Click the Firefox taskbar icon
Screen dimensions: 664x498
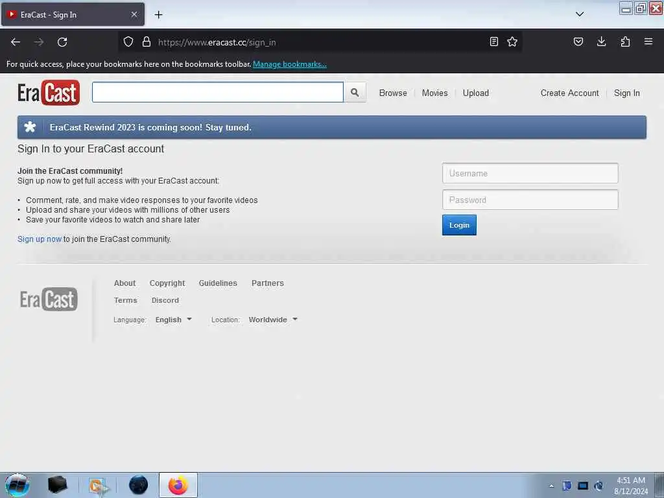click(178, 485)
